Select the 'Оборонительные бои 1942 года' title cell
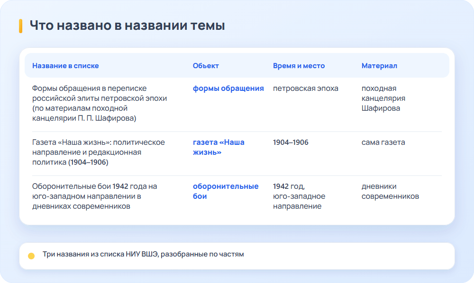 tap(95, 196)
